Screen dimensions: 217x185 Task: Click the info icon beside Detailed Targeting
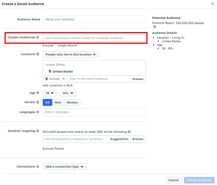tap(38, 131)
